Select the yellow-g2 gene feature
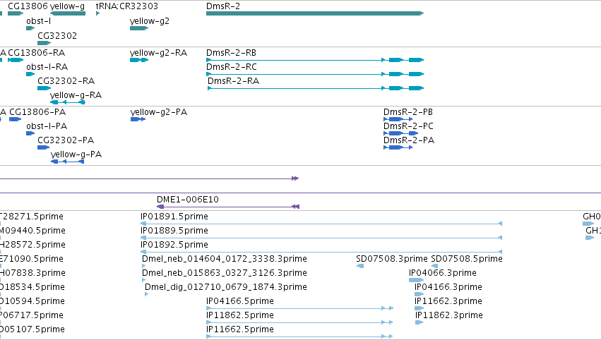 pyautogui.click(x=139, y=28)
